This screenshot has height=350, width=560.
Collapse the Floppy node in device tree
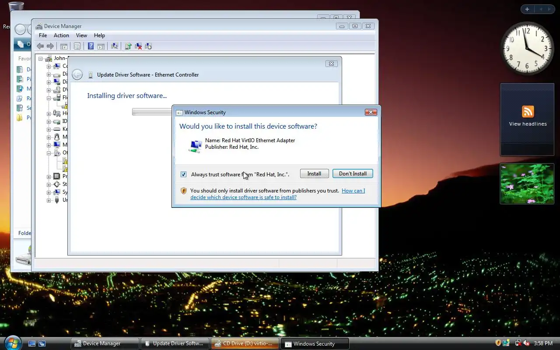(49, 98)
